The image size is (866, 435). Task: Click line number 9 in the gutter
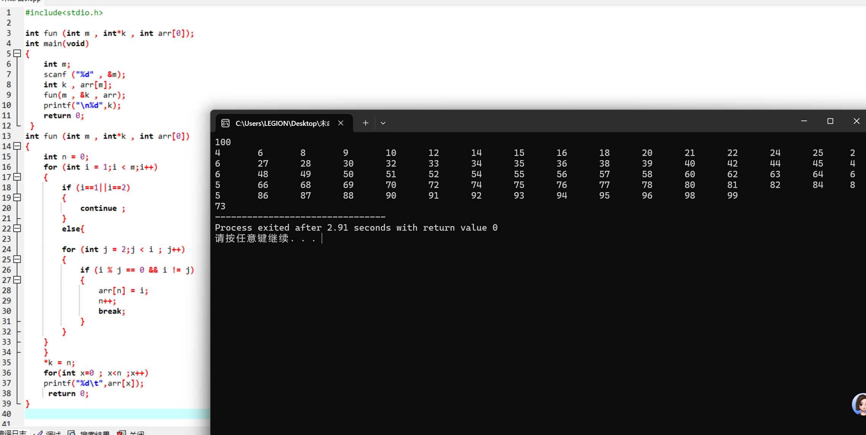coord(9,95)
